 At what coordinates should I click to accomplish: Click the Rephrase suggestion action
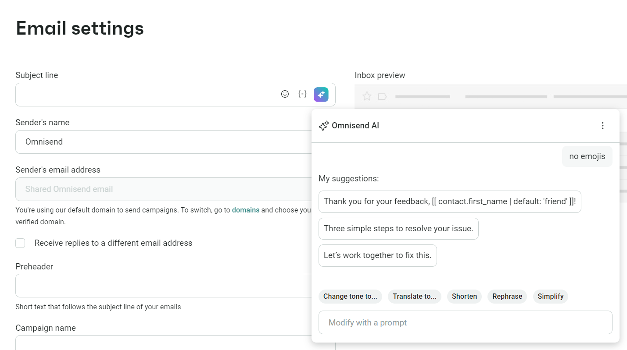click(507, 297)
